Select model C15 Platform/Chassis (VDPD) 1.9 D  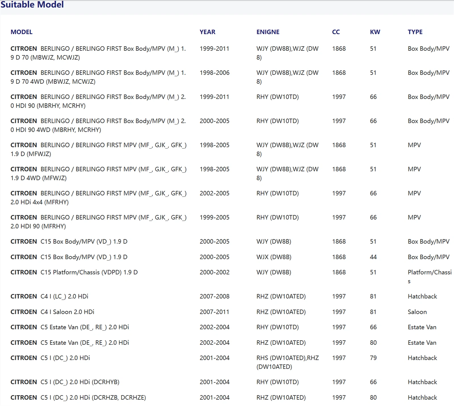[74, 272]
